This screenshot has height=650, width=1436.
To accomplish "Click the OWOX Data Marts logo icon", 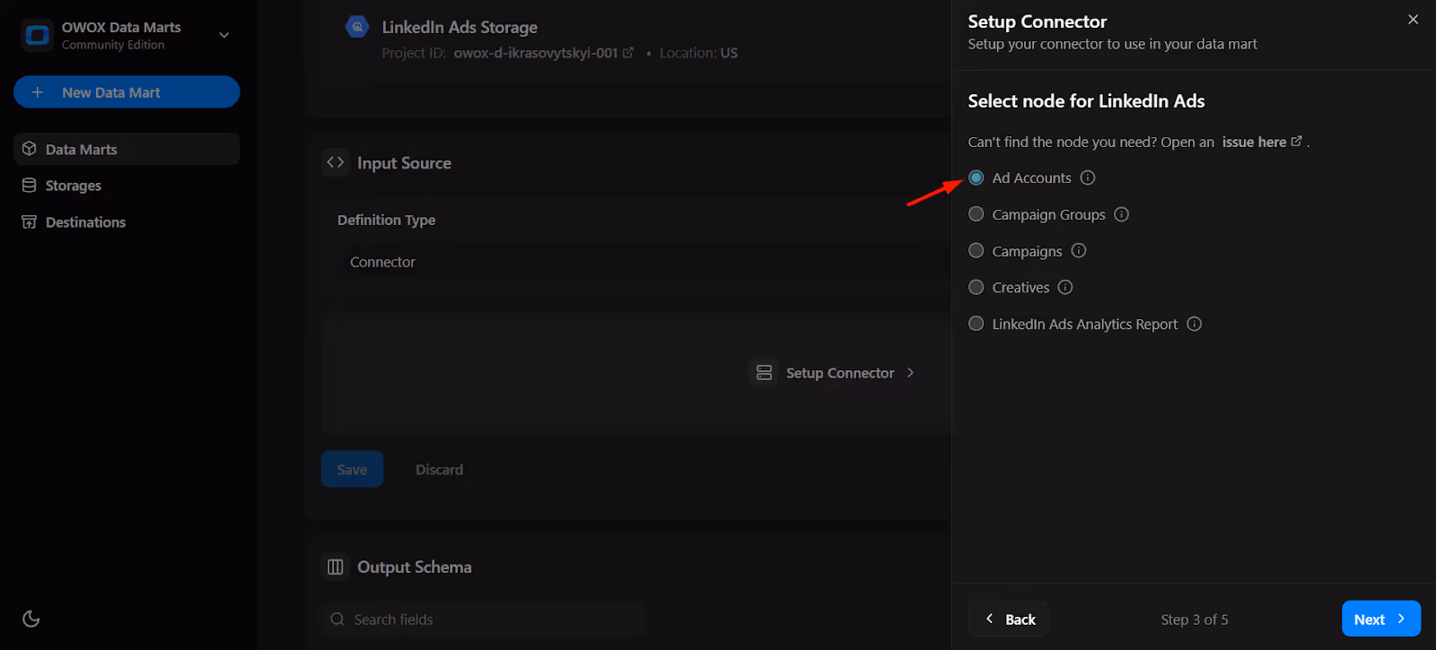I will tap(38, 35).
